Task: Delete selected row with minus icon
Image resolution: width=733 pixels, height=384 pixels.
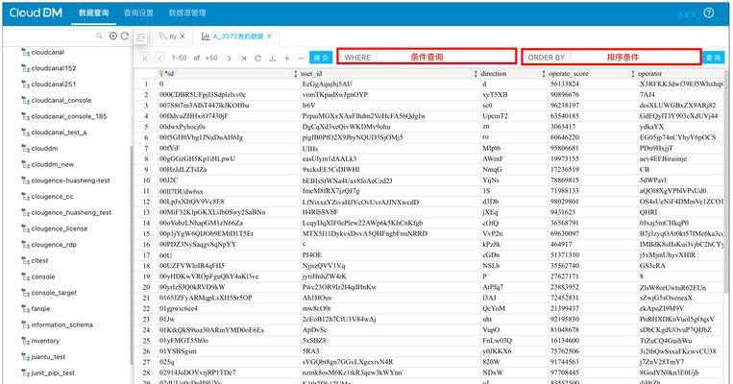Action: [x=301, y=58]
